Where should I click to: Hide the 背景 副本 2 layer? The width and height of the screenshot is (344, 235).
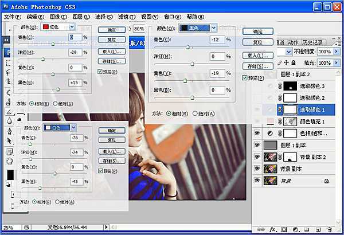pyautogui.click(x=257, y=156)
